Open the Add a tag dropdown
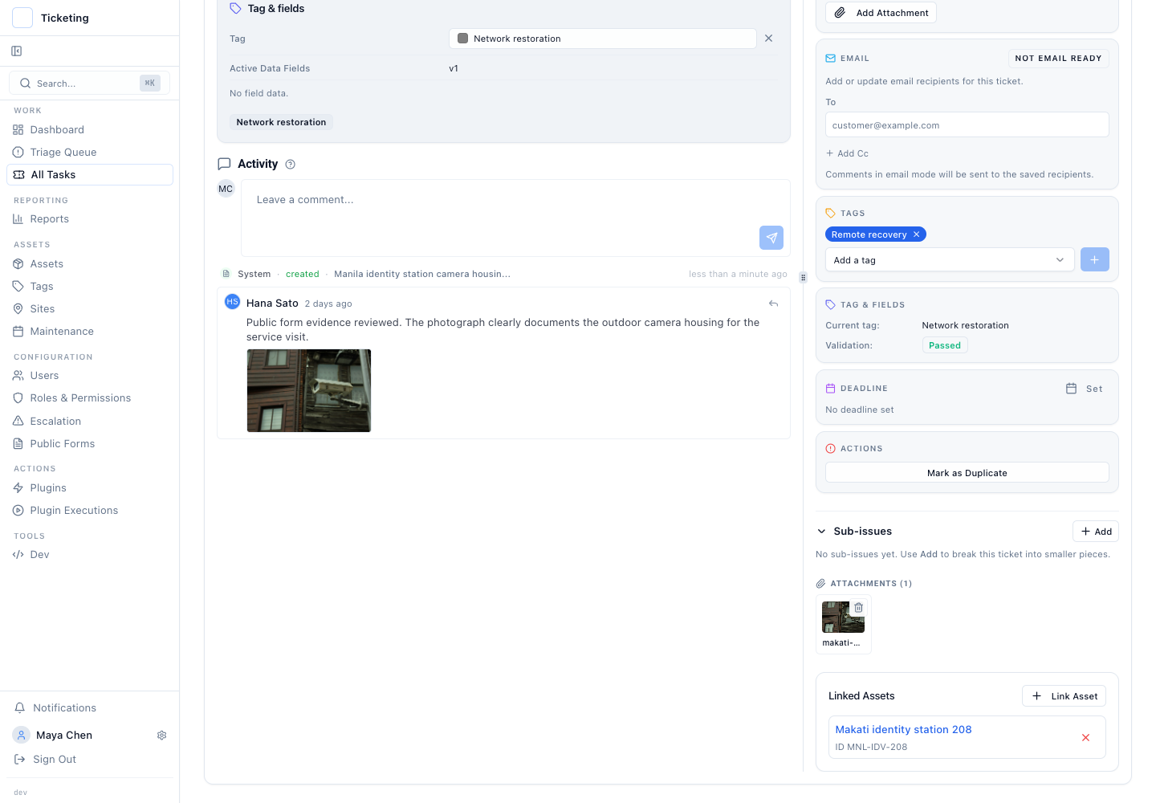 coord(950,260)
